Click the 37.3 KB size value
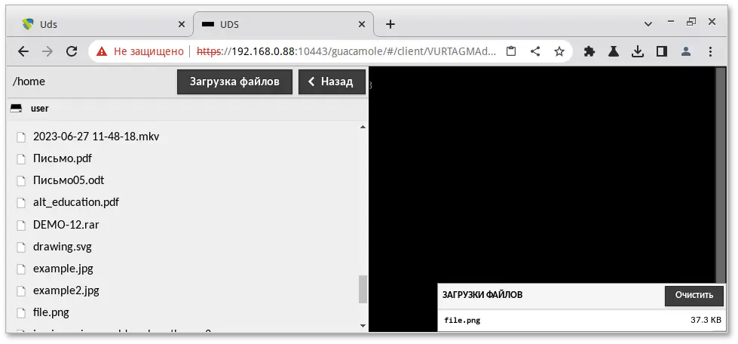 [x=706, y=321]
